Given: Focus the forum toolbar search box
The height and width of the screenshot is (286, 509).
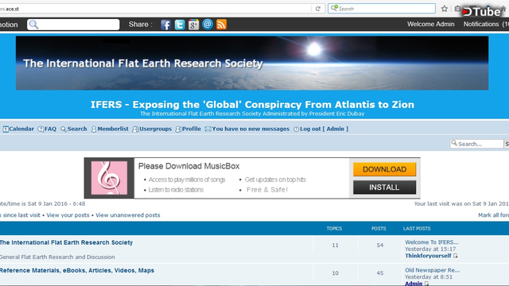Looking at the screenshot, I should 73,25.
